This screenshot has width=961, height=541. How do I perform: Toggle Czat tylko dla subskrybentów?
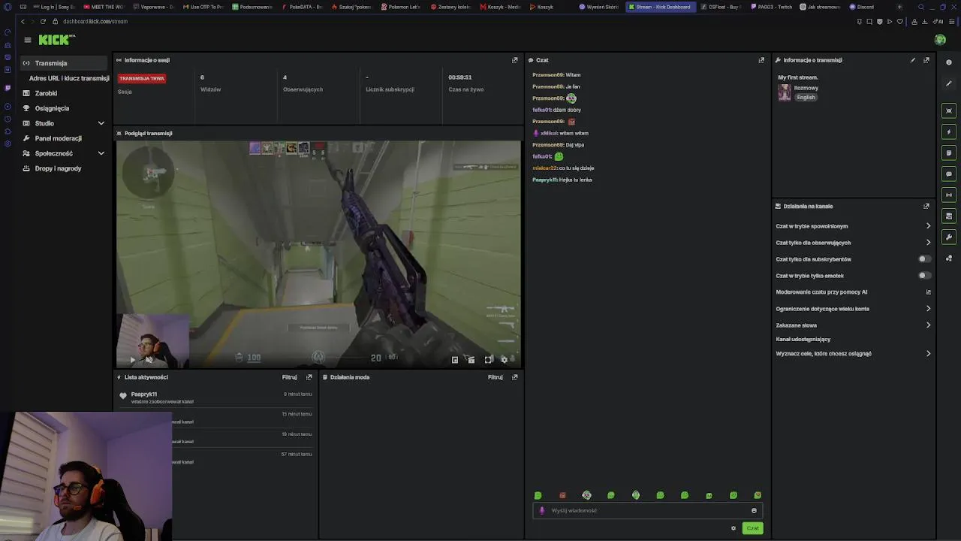[x=925, y=259]
